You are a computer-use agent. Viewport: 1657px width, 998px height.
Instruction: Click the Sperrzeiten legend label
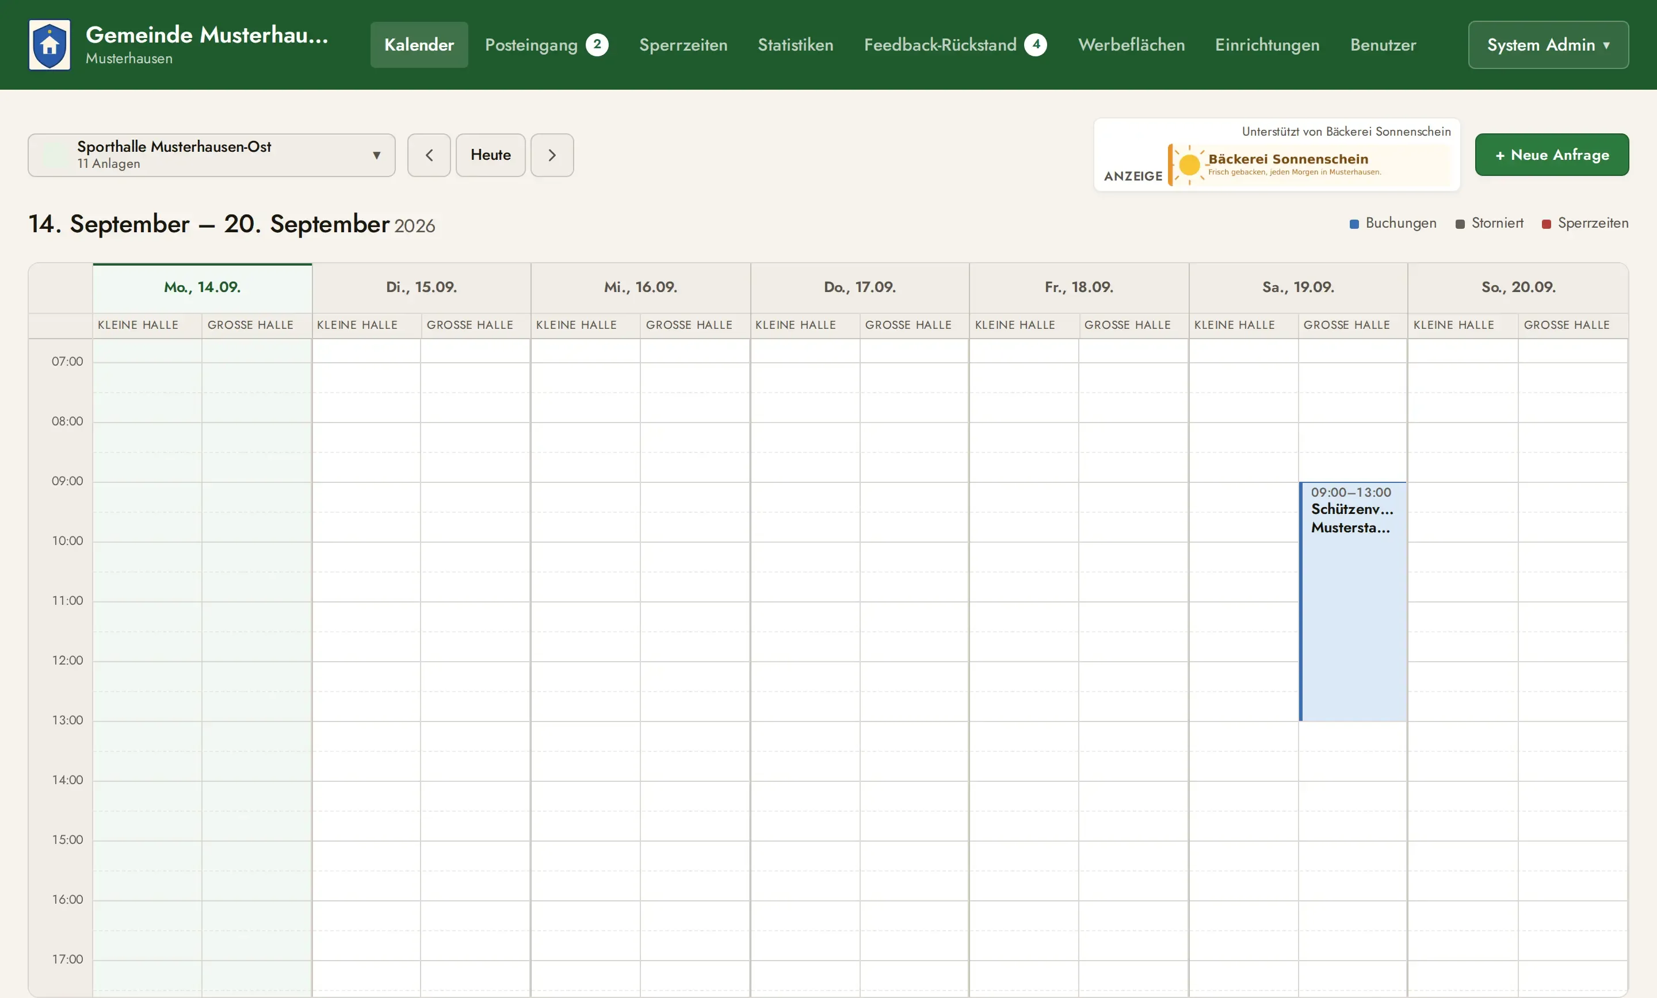(1593, 223)
